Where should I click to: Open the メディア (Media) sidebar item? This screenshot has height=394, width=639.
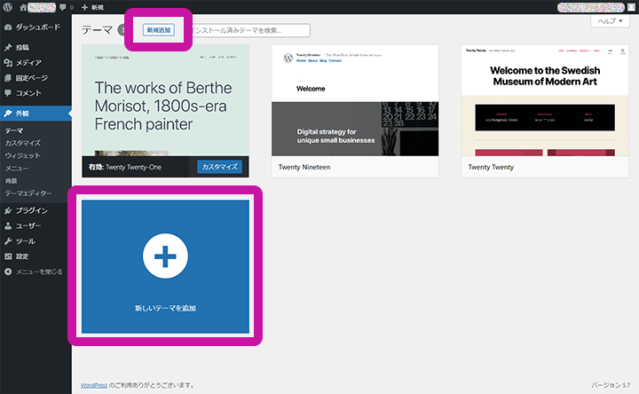click(28, 62)
